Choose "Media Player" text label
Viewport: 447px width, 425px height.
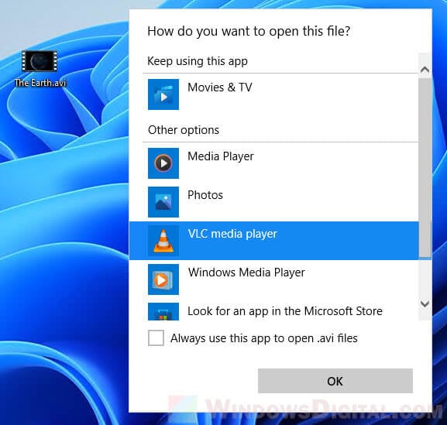[221, 156]
